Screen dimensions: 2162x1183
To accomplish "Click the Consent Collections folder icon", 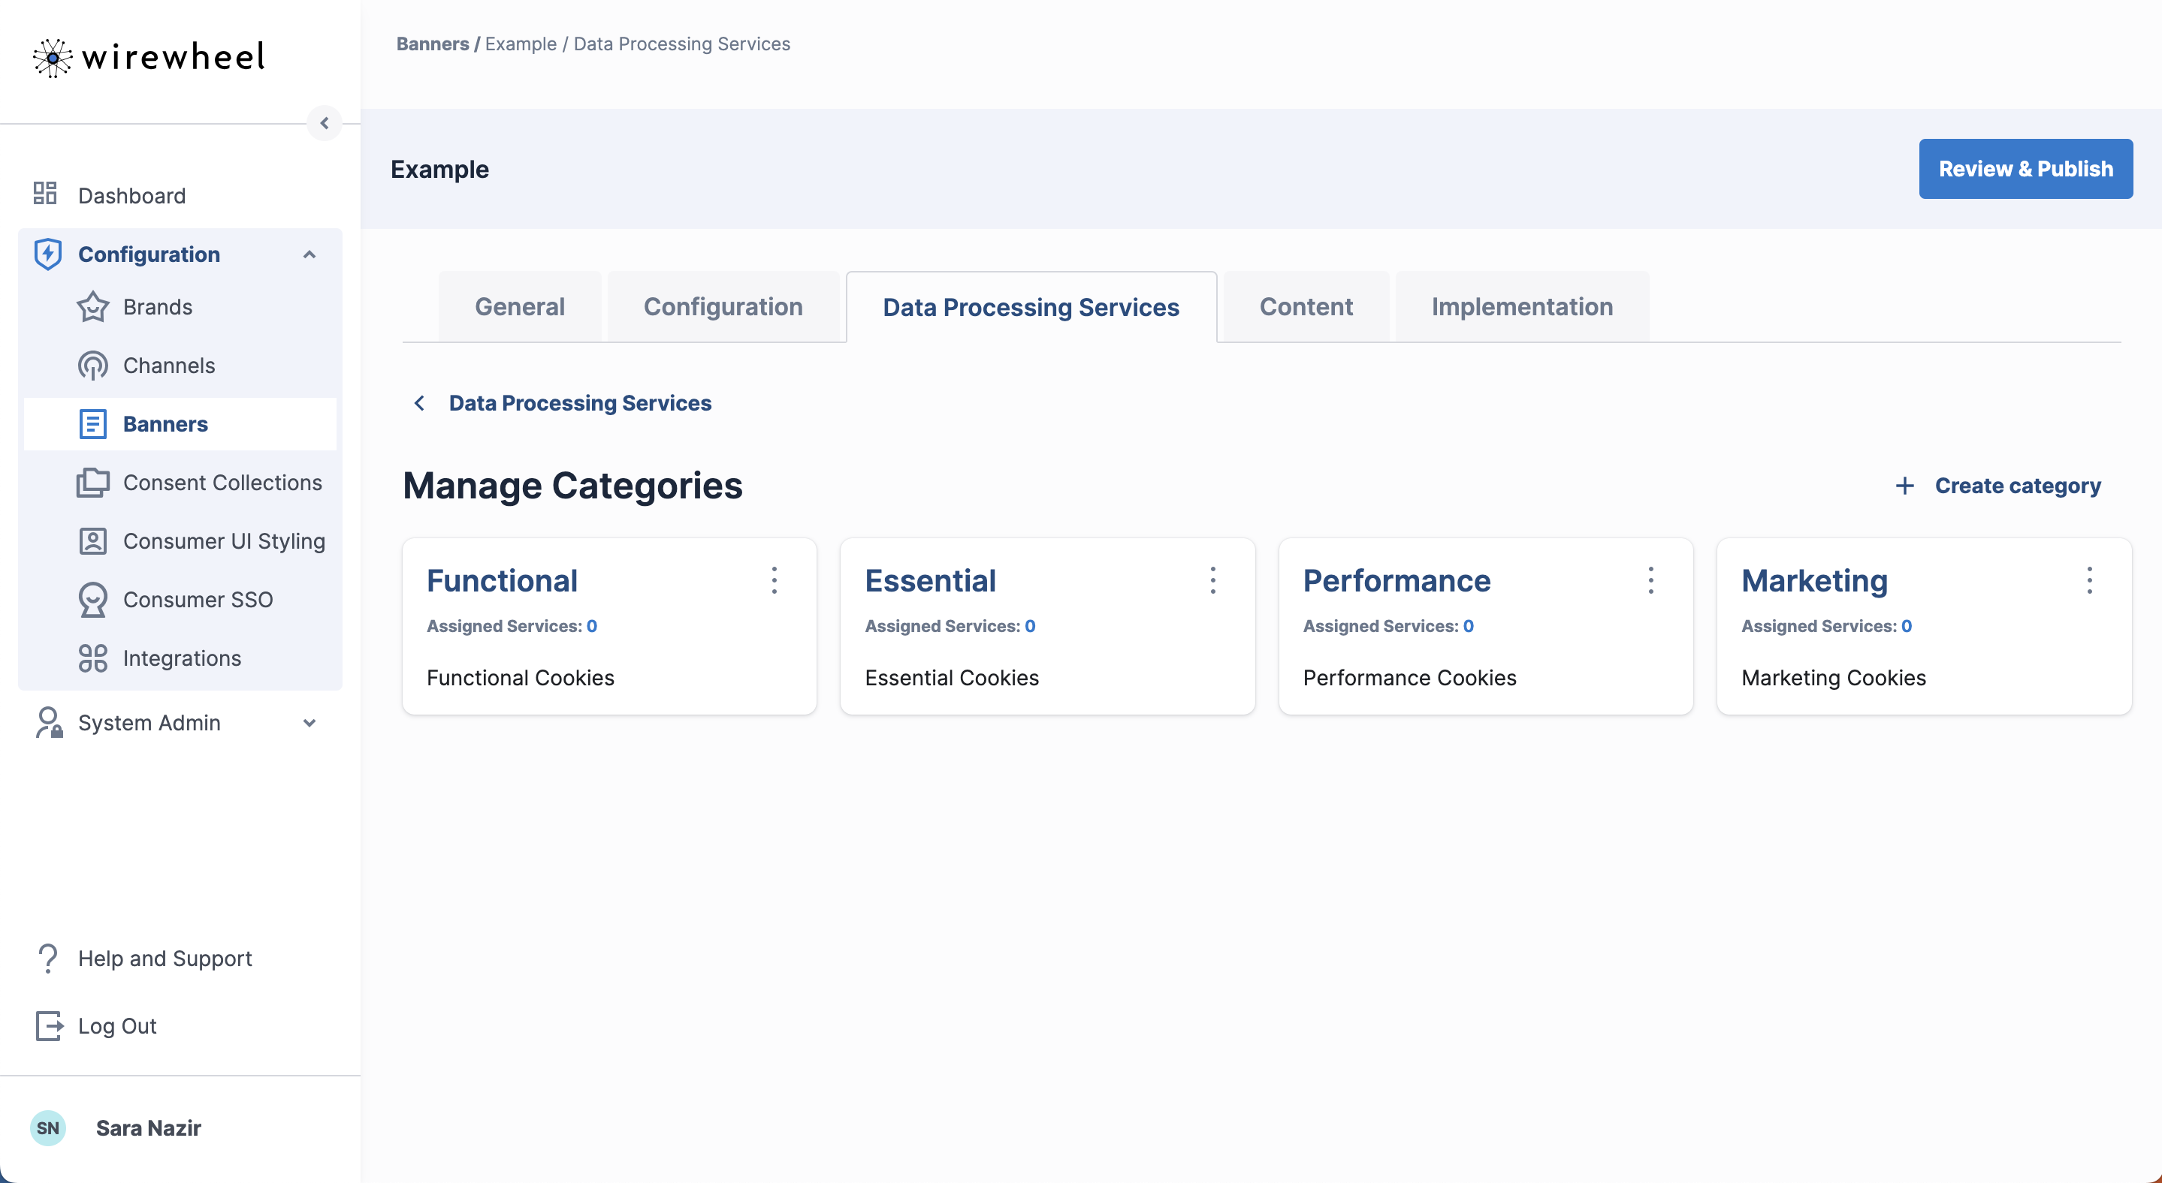I will (x=92, y=483).
